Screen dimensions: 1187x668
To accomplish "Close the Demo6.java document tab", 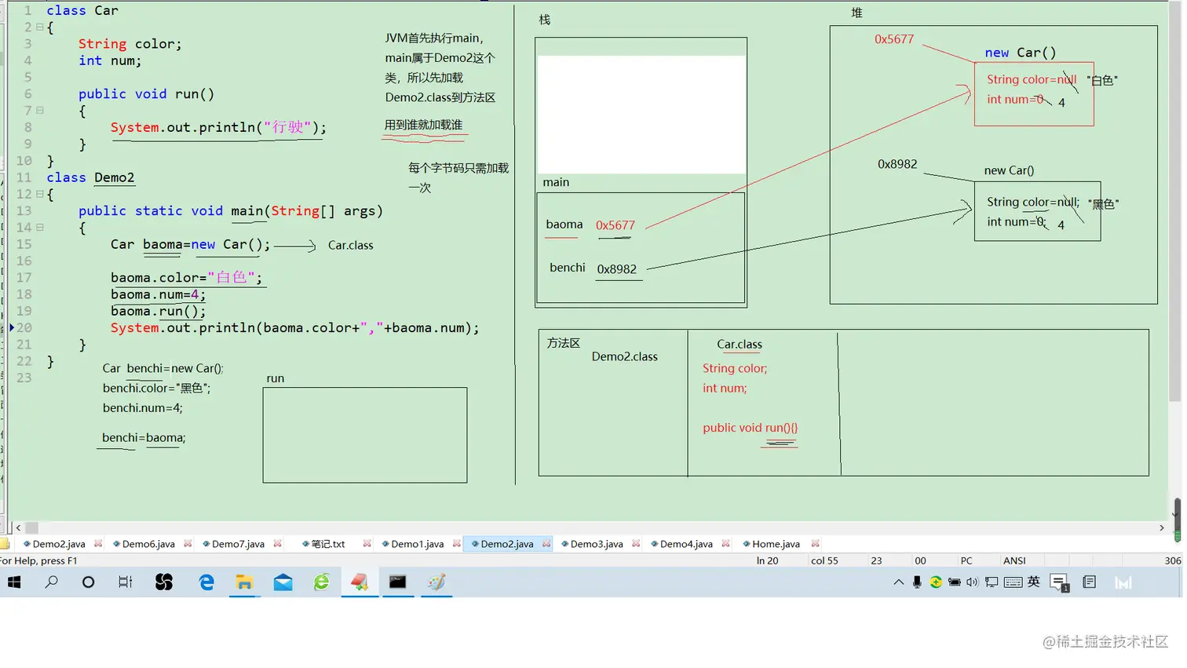I will [x=188, y=544].
